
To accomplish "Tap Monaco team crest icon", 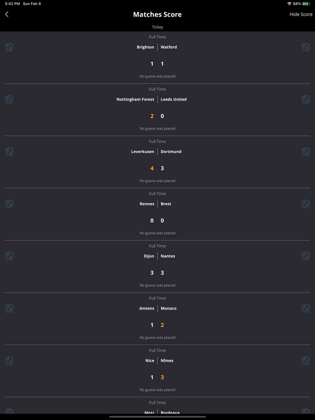I will (306, 309).
